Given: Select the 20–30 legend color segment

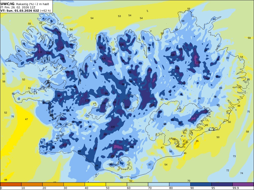Looking at the screenshot, I should click(53, 184).
